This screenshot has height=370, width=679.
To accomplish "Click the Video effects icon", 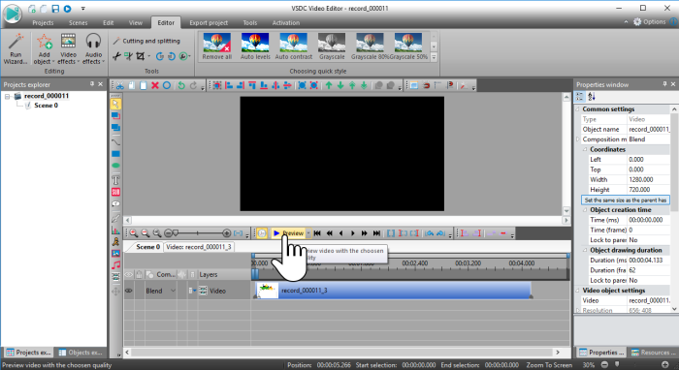I will point(68,42).
